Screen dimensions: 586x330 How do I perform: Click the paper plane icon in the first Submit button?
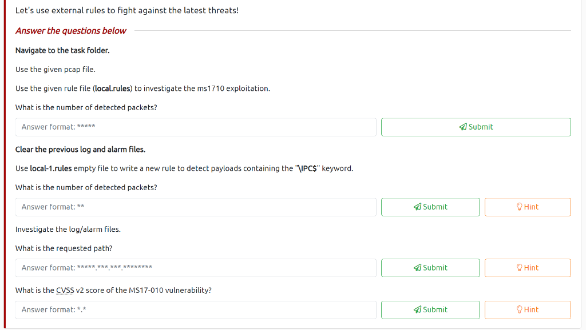coord(464,127)
